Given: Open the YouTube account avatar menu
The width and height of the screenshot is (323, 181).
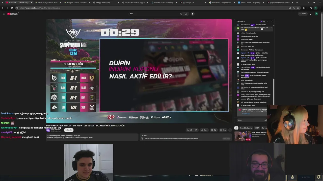Looking at the screenshot, I should coord(316,14).
